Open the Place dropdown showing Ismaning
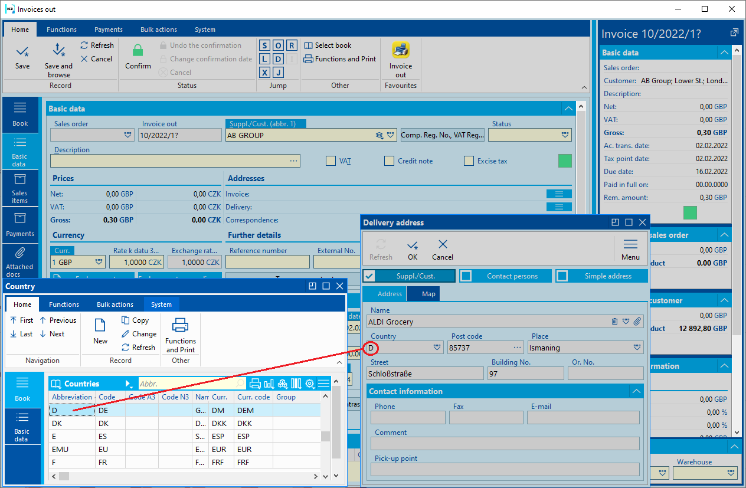 point(637,348)
